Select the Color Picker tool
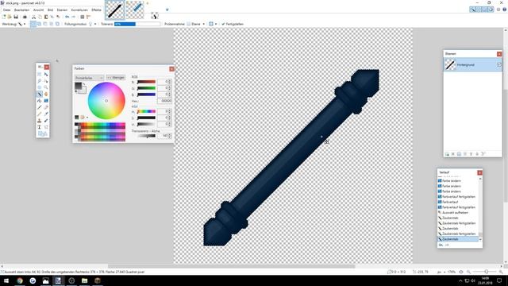Image resolution: width=508 pixels, height=286 pixels. (46, 114)
